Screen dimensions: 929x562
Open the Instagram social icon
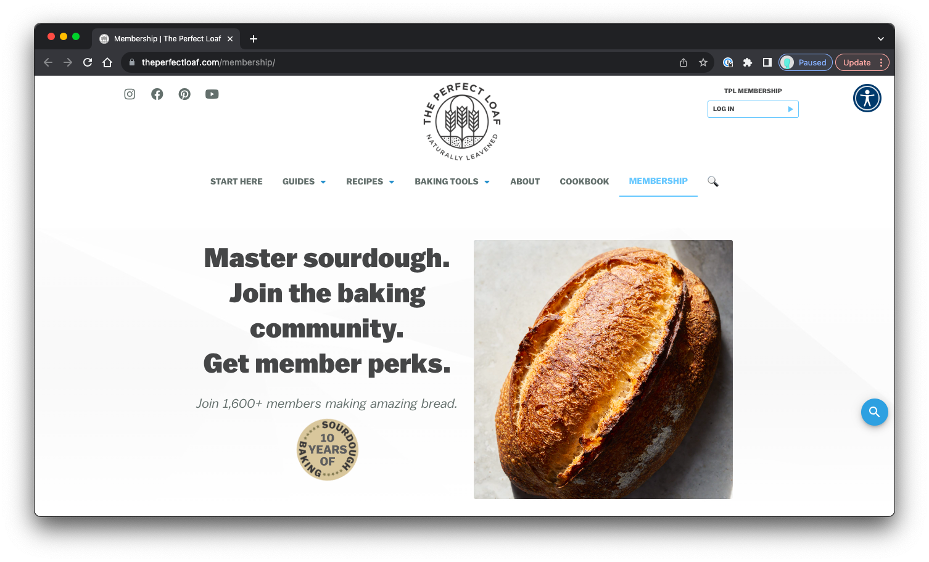(130, 94)
